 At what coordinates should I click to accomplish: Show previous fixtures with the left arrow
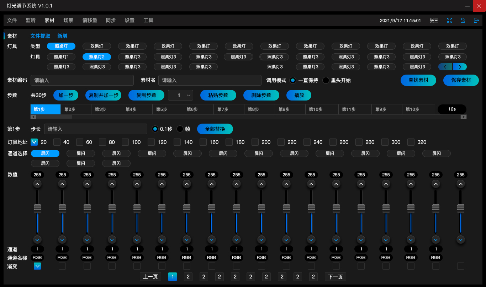click(445, 66)
